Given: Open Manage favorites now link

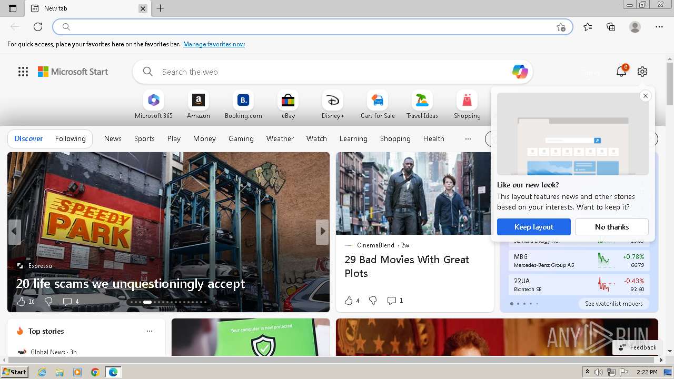Looking at the screenshot, I should (x=214, y=44).
